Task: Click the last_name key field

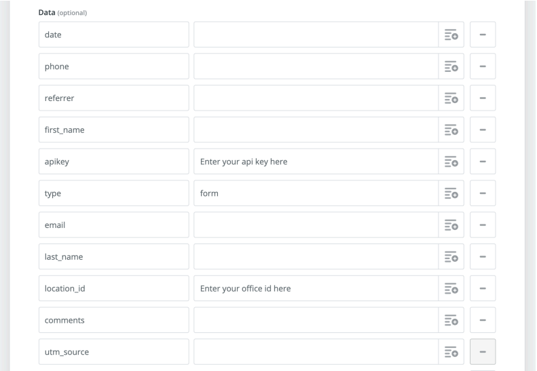Action: [x=113, y=256]
